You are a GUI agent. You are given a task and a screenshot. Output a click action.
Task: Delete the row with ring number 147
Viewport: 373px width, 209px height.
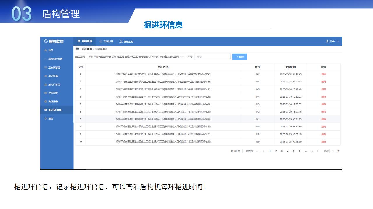pos(324,74)
